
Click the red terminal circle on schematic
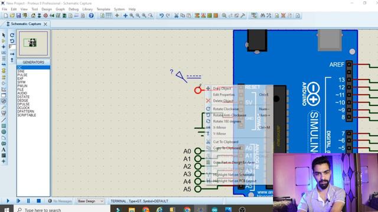(x=198, y=90)
